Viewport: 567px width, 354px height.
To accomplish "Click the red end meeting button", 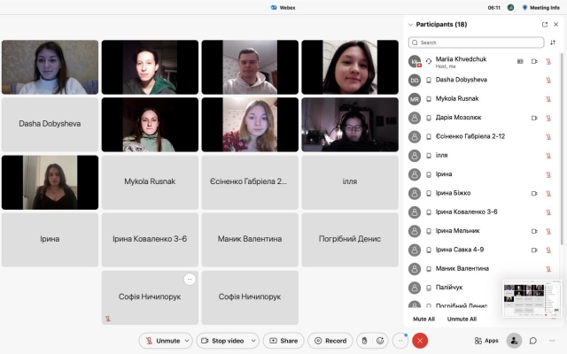I will 420,341.
